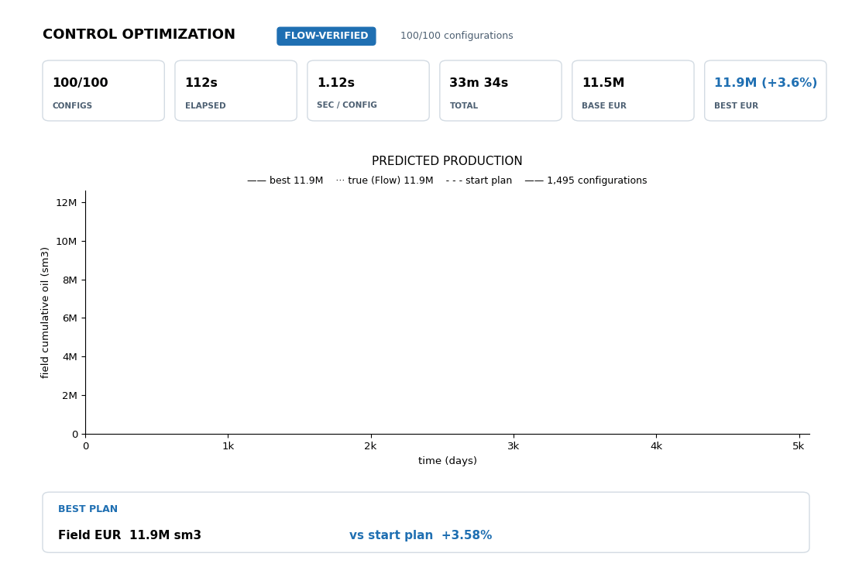Image resolution: width=852 pixels, height=581 pixels.
Task: Select the 'start plan' legend entry
Action: point(479,180)
